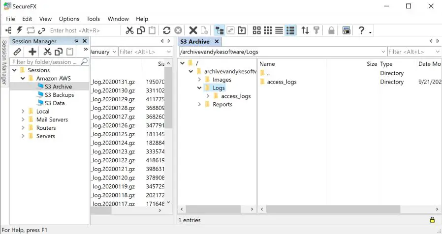The image size is (442, 234).
Task: Expand the Mail Servers folder
Action: [x=23, y=119]
